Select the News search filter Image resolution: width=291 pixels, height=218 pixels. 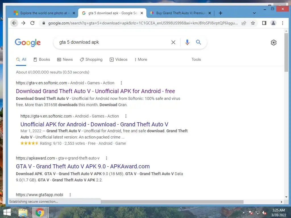(65, 60)
